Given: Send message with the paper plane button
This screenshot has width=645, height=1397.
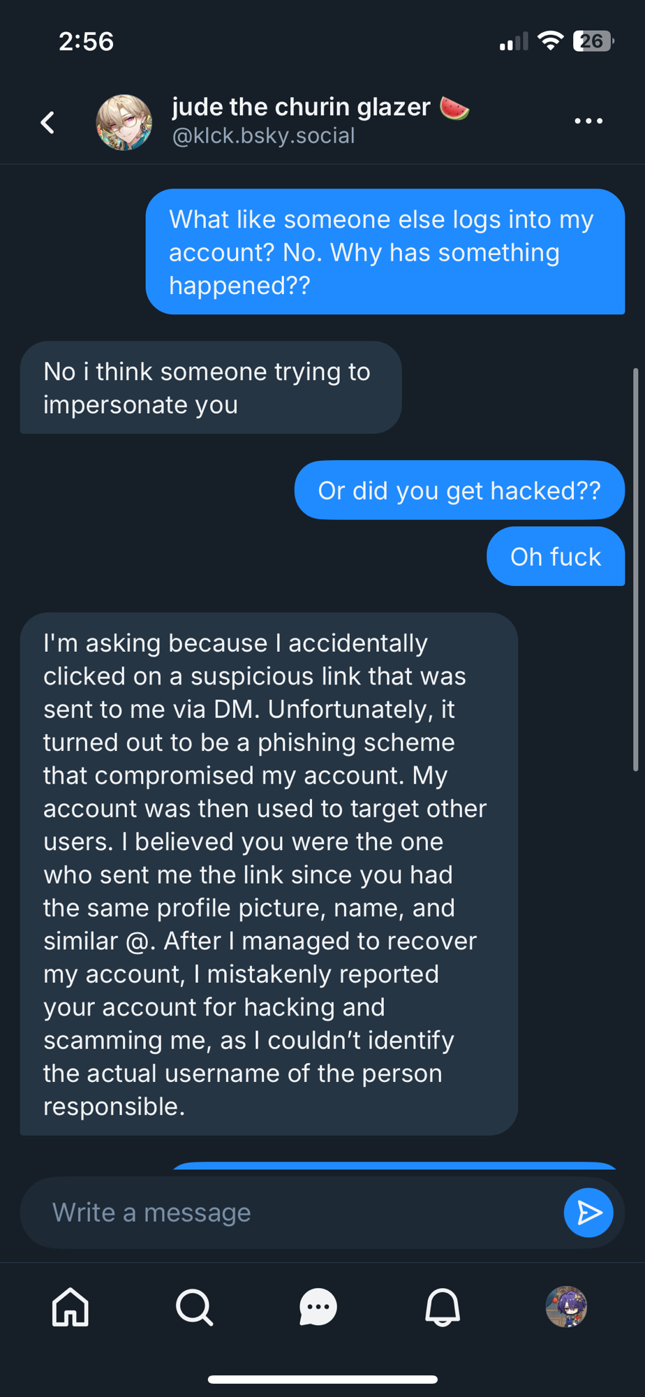Looking at the screenshot, I should point(588,1213).
